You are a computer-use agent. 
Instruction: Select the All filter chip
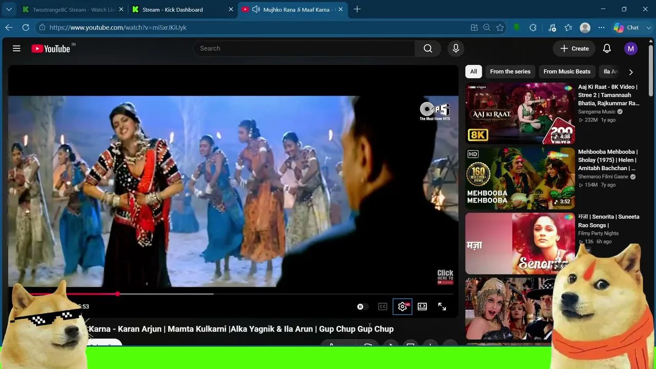pyautogui.click(x=474, y=72)
